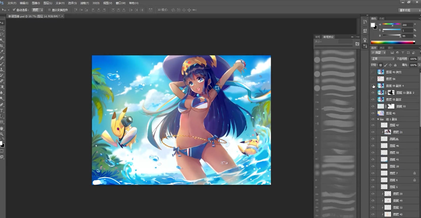Viewport: 421px width, 218px height.
Task: Open the layer filter 类型 dropdown
Action: pyautogui.click(x=379, y=53)
